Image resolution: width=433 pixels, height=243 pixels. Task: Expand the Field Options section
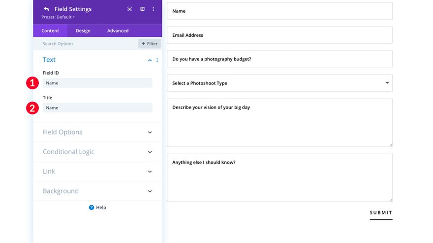click(150, 132)
